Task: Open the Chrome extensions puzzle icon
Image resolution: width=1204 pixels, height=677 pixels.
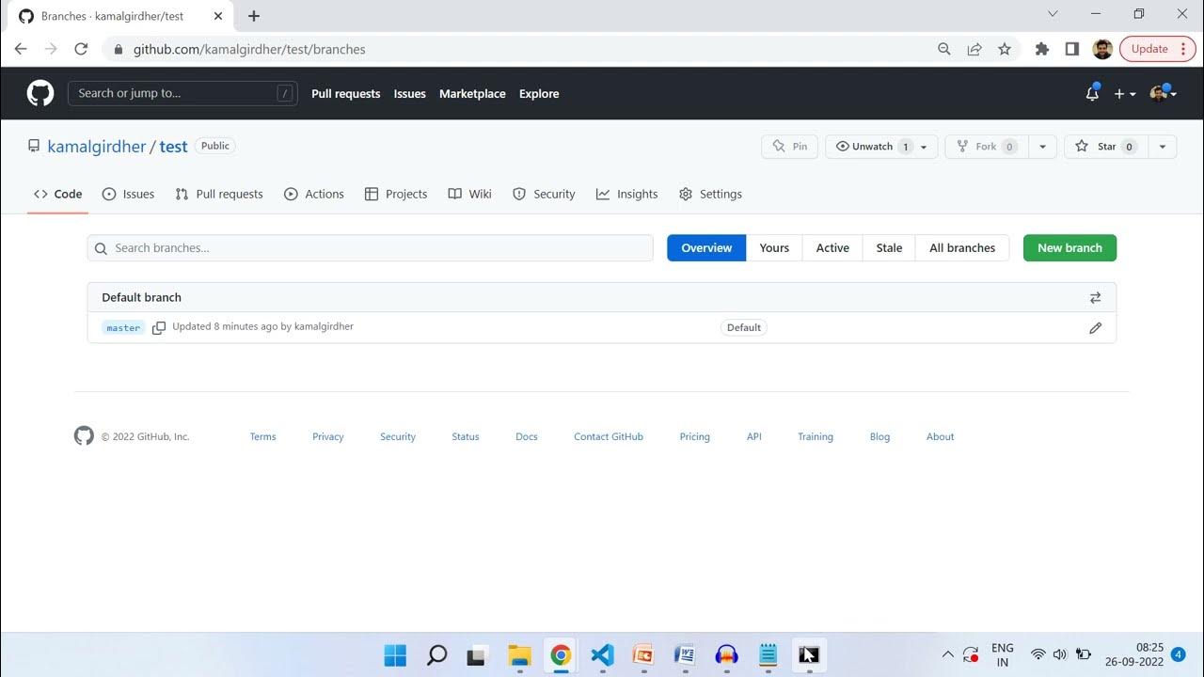Action: (1041, 49)
